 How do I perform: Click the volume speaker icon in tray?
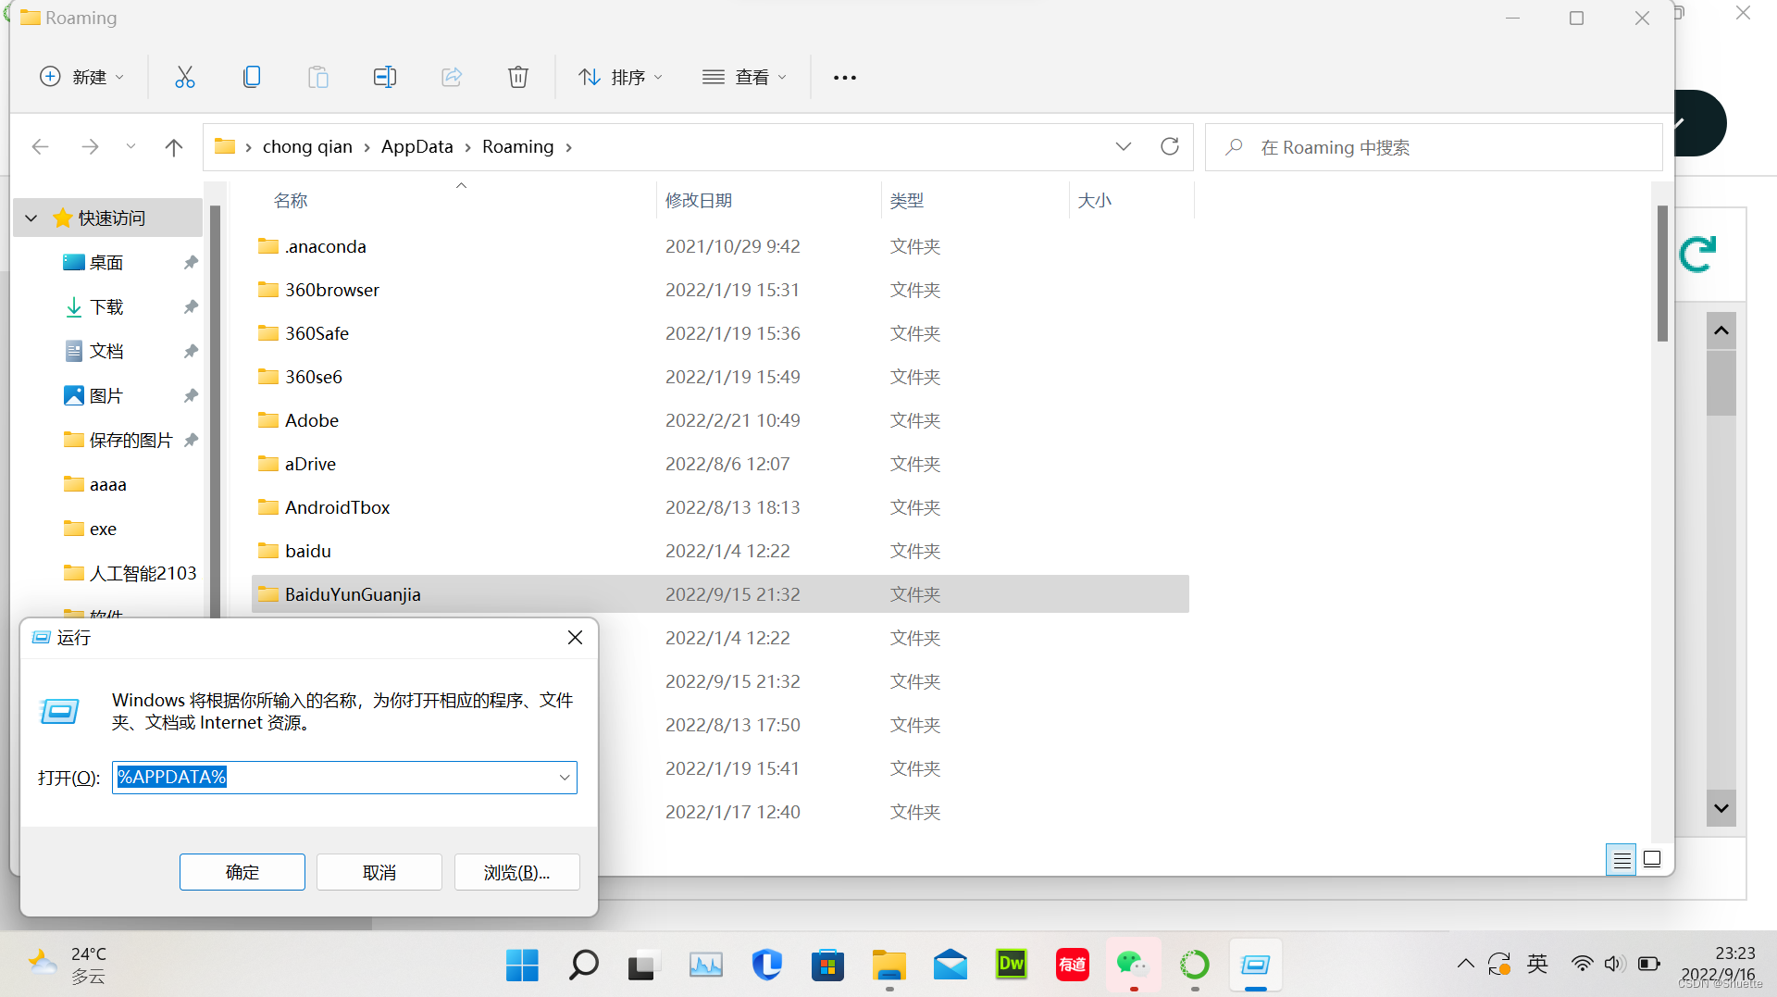tap(1614, 964)
